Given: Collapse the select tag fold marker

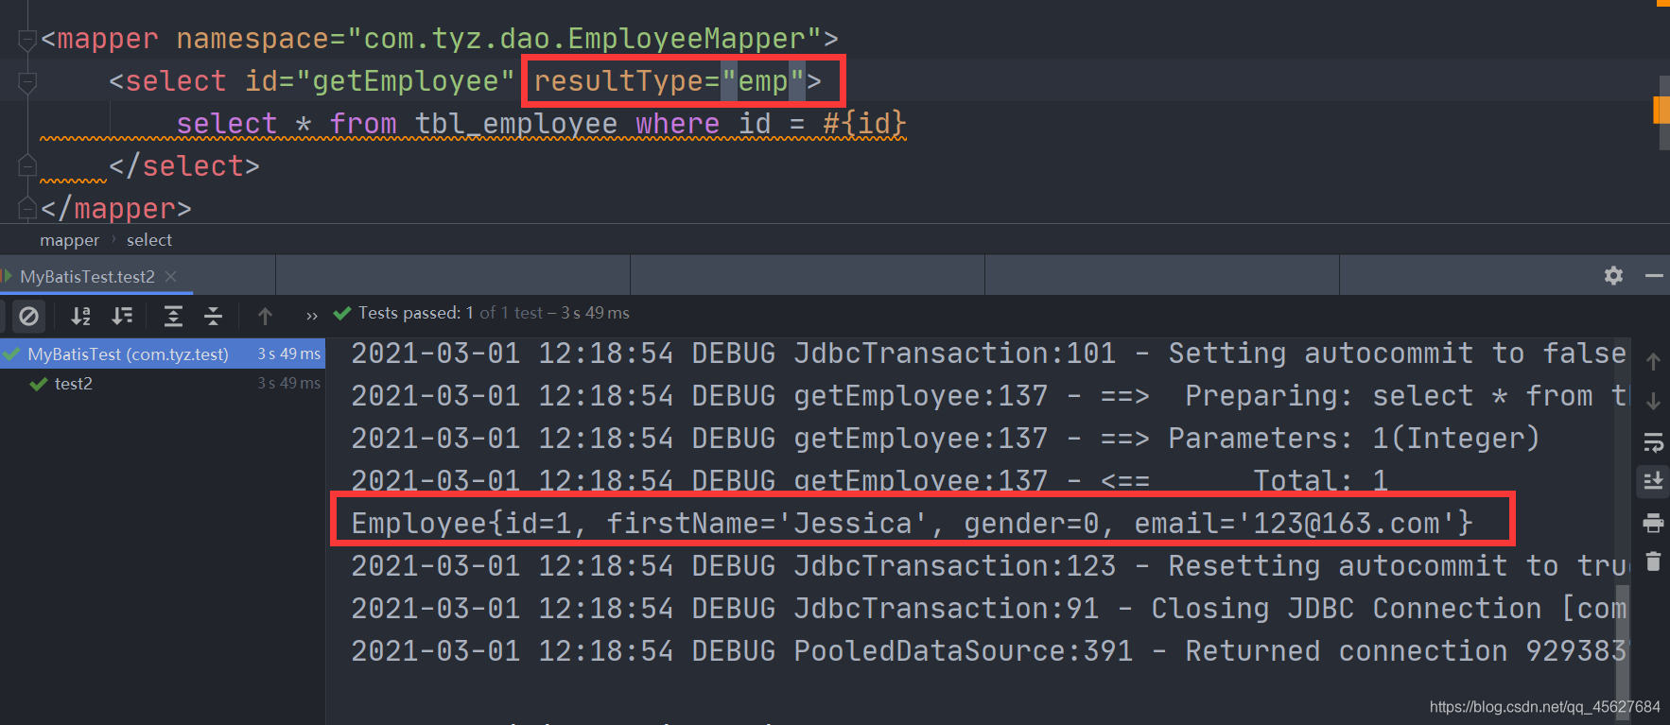Looking at the screenshot, I should 27,82.
